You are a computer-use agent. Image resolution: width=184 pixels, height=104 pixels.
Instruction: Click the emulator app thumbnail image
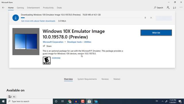click(x=26, y=42)
